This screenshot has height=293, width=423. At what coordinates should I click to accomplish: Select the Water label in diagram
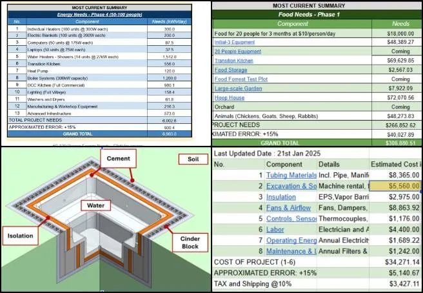point(96,205)
